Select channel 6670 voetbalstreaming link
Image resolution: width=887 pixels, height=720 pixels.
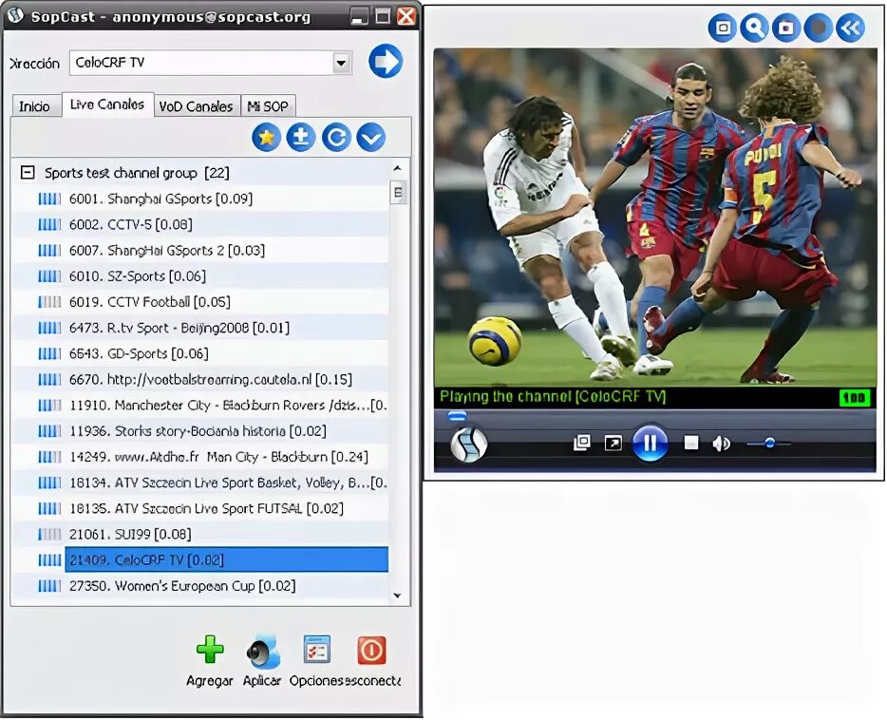click(x=211, y=380)
